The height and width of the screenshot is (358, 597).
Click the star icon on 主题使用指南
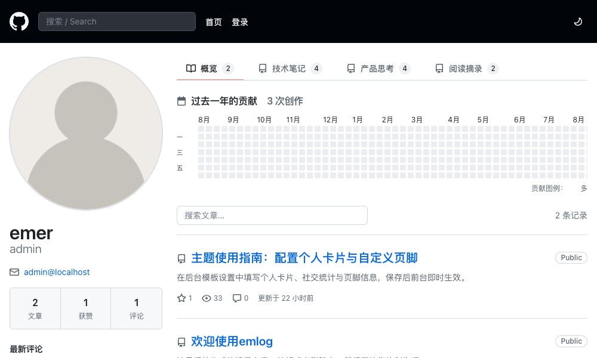click(181, 298)
